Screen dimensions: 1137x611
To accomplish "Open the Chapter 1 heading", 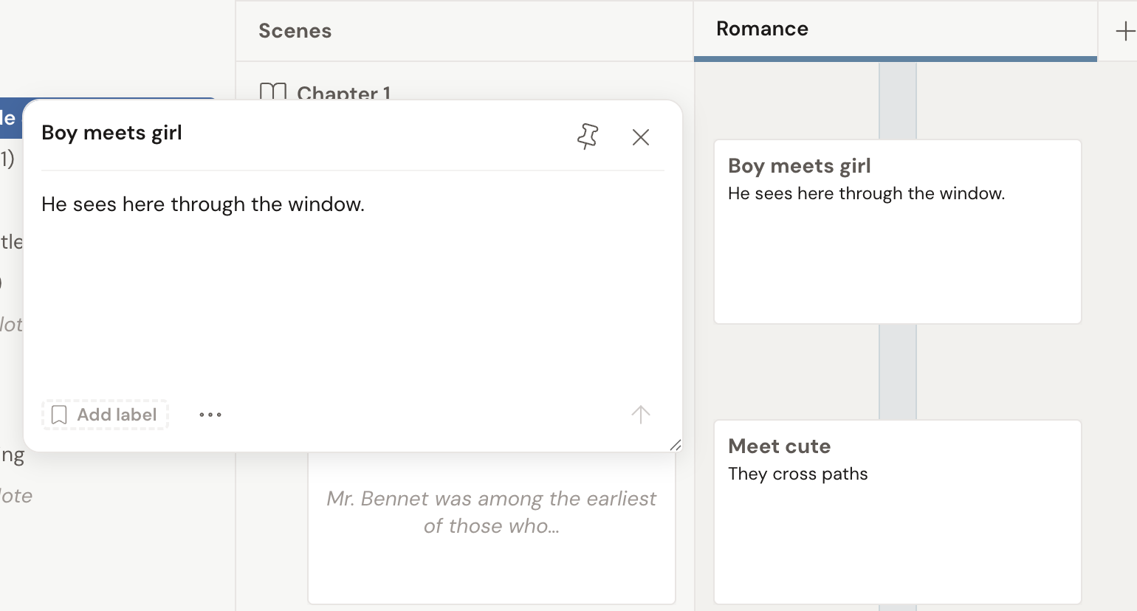I will click(343, 94).
